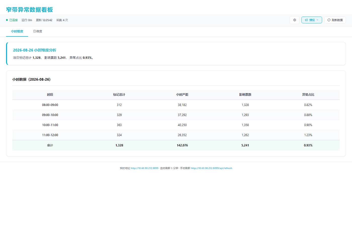The width and height of the screenshot is (352, 226).
Task: Switch to the 小时维度 tab
Action: click(17, 31)
